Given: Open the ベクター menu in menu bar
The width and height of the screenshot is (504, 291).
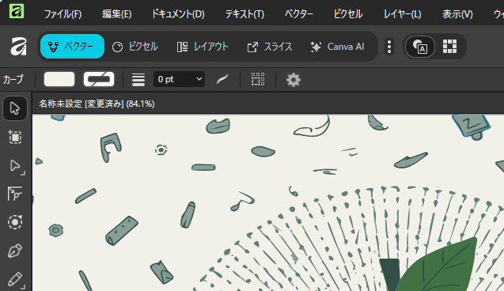Looking at the screenshot, I should tap(299, 14).
